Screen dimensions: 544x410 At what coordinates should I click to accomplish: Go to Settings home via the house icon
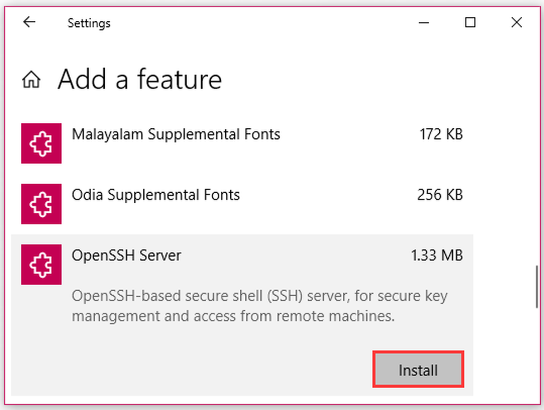click(31, 80)
